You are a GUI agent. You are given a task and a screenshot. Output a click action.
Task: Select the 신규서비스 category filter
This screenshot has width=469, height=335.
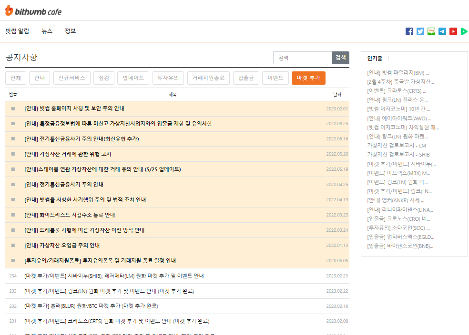point(72,78)
